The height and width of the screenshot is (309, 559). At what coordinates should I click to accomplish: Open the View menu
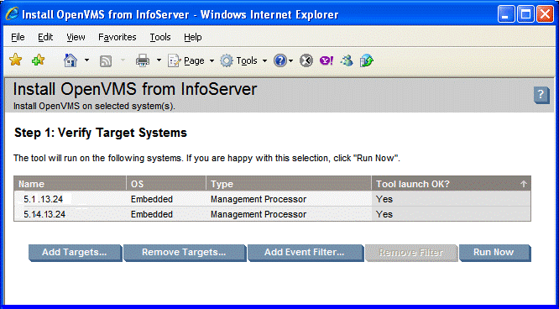(x=76, y=37)
